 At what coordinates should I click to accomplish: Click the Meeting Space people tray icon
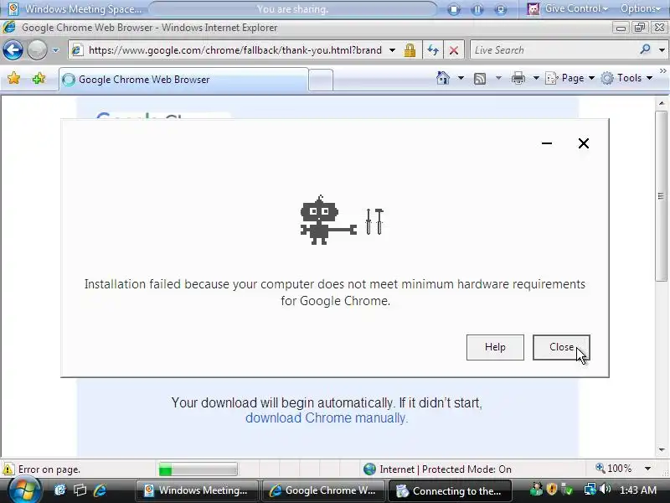[x=536, y=489]
